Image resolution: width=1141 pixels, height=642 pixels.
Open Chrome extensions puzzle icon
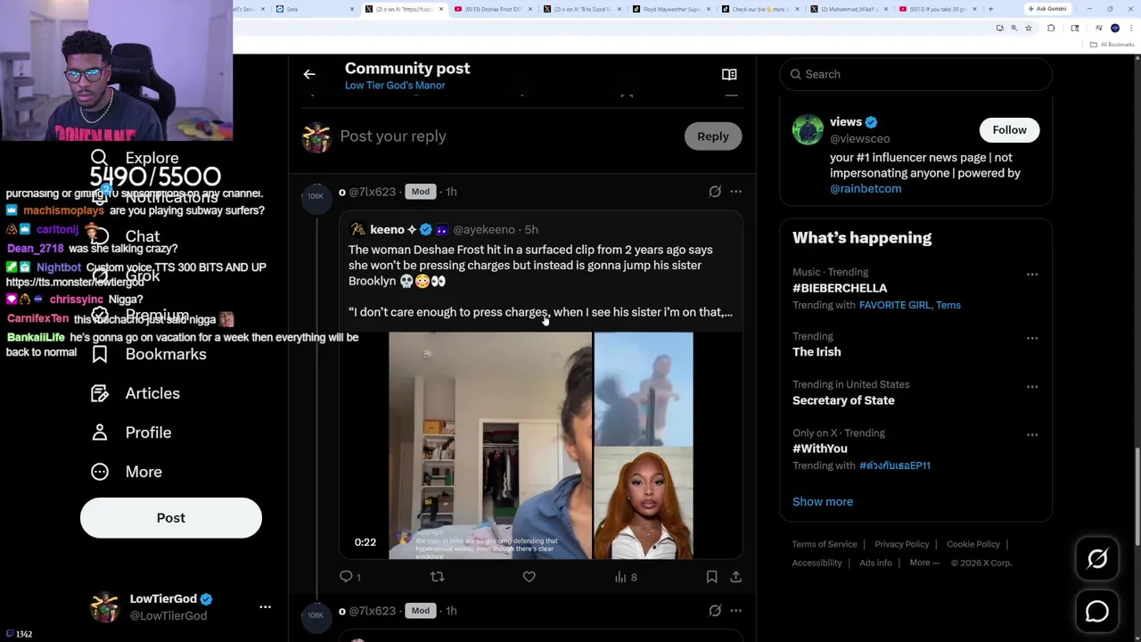(1051, 29)
